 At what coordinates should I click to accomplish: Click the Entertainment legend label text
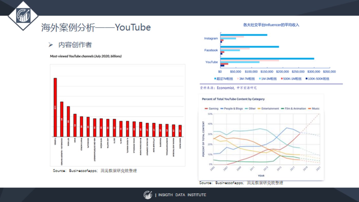coord(270,109)
